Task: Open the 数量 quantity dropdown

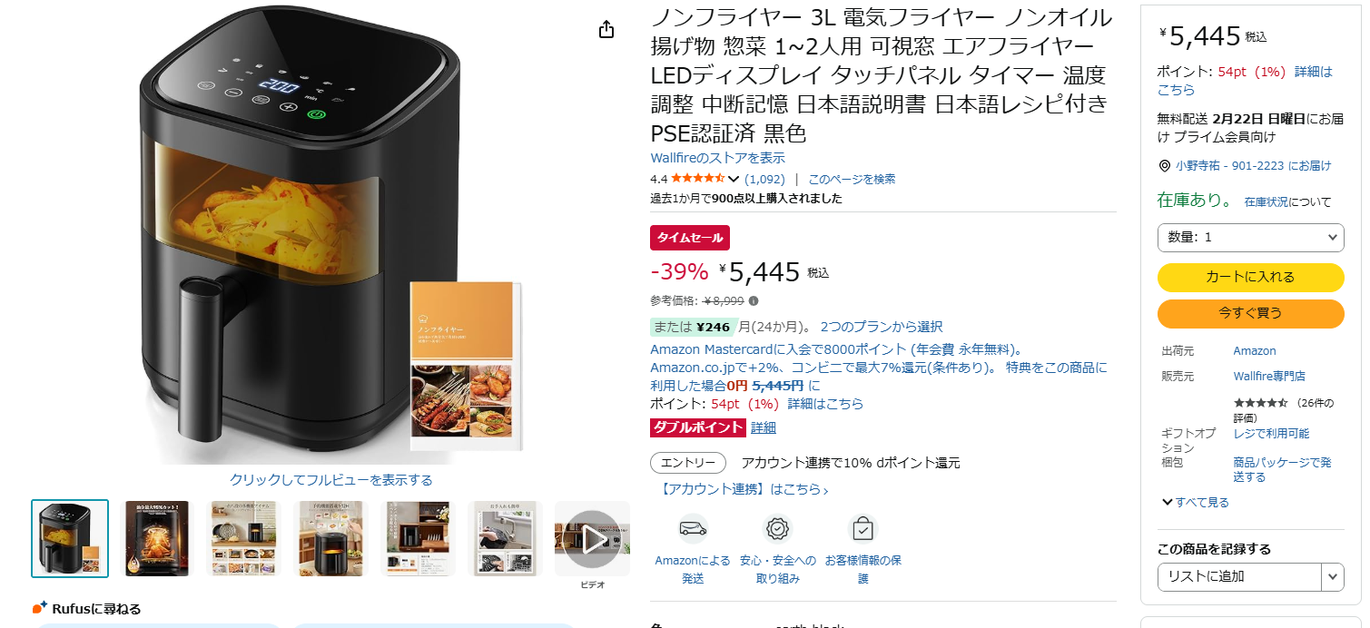Action: 1250,237
